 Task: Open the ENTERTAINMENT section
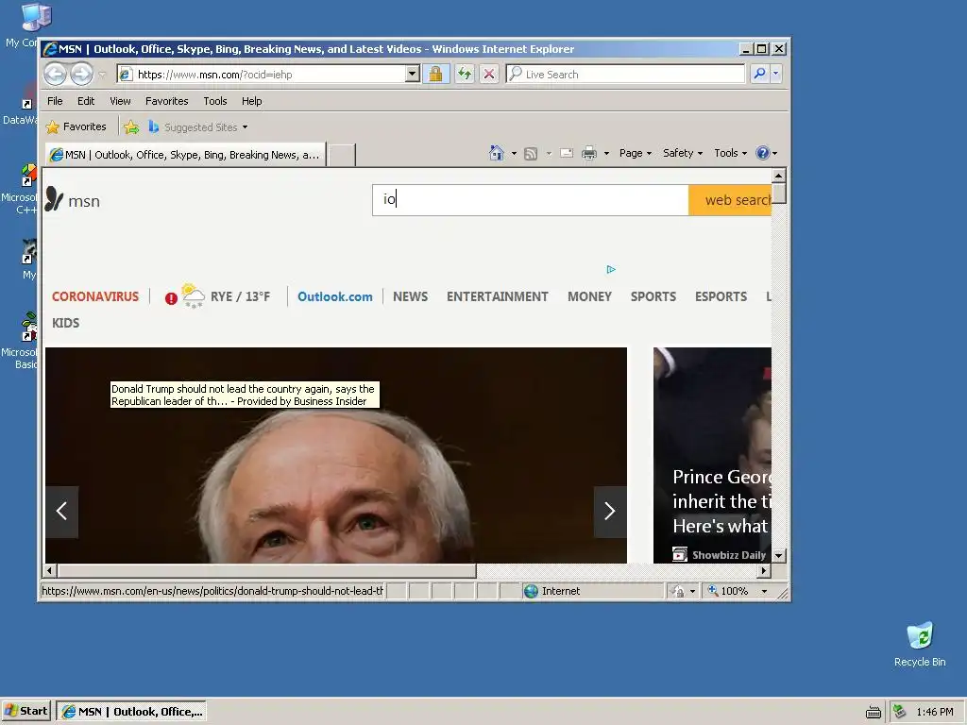pos(497,296)
